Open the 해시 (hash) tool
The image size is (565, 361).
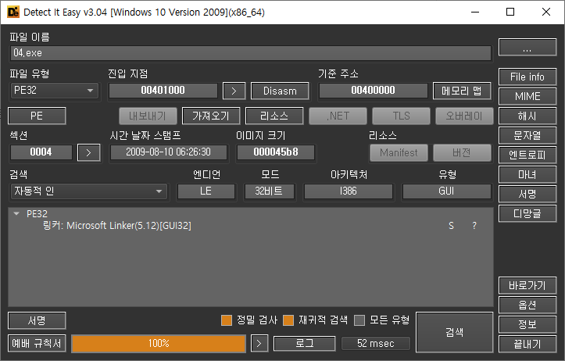pos(527,116)
